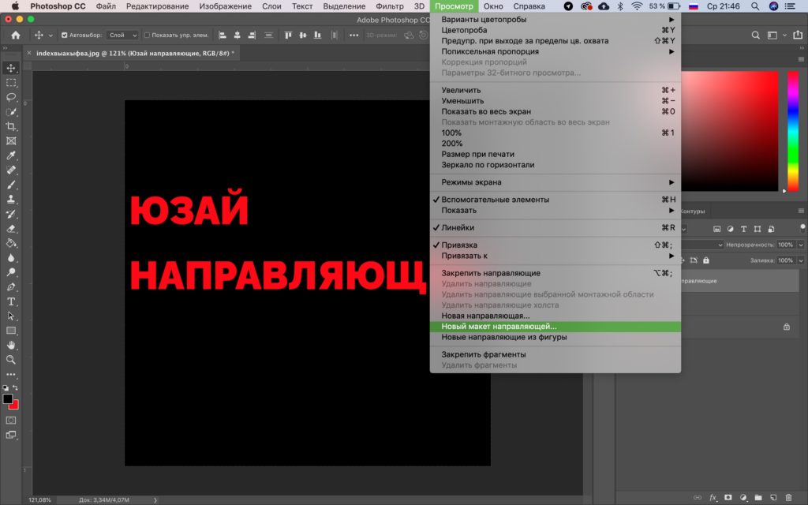Open the Слой auto-select dropdown
The image size is (808, 505).
click(x=123, y=36)
